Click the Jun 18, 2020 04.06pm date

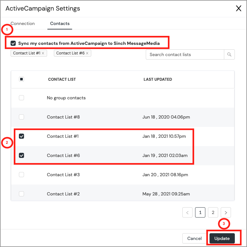pyautogui.click(x=166, y=117)
